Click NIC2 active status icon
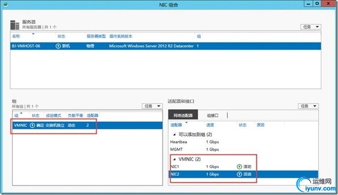 pyautogui.click(x=239, y=174)
